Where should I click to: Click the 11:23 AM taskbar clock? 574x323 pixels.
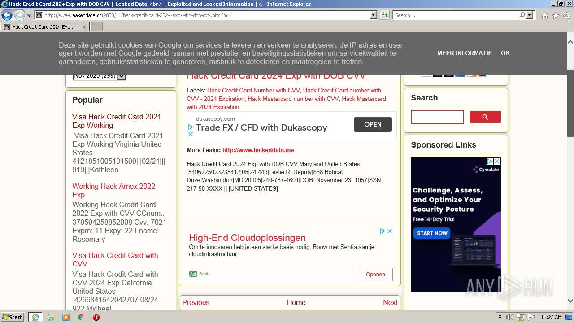[x=551, y=317]
